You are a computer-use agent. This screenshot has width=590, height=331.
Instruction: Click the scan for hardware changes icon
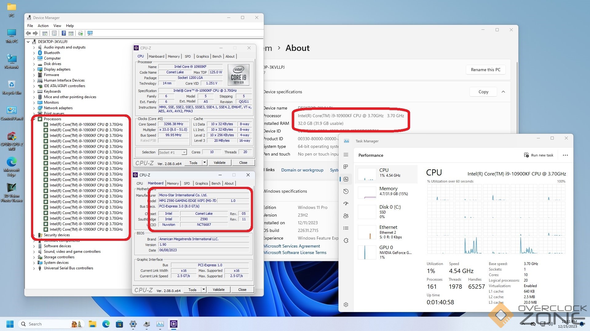point(90,33)
